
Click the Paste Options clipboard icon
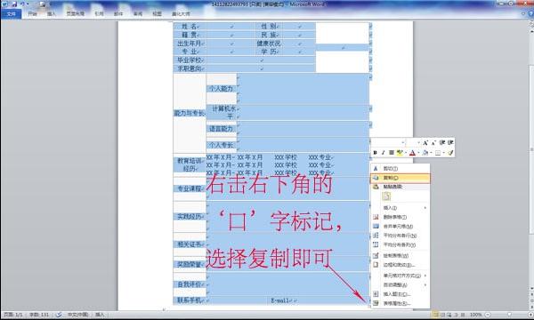tap(376, 187)
